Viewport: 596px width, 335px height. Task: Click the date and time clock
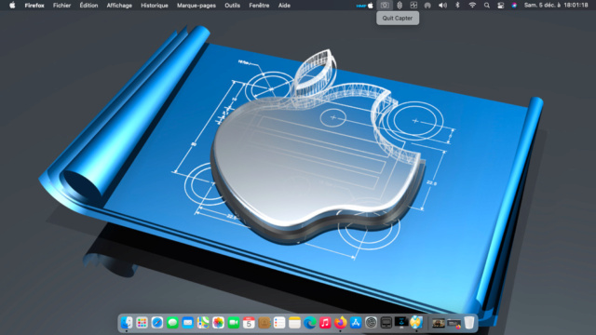[x=556, y=6]
